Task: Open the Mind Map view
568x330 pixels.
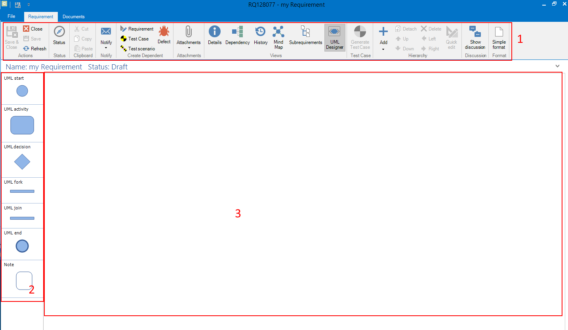Action: 278,37
